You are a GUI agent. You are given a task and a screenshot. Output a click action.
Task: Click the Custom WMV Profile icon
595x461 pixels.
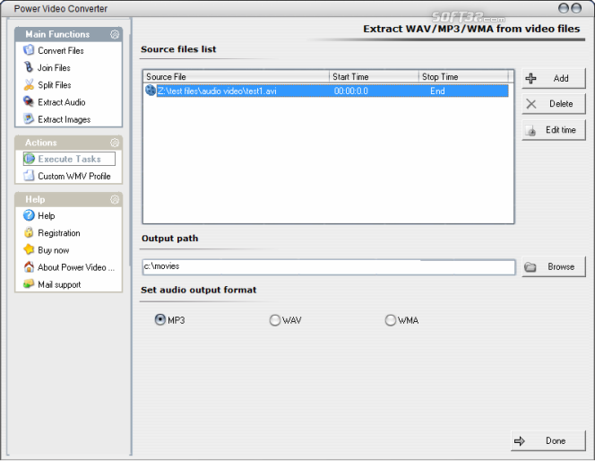tap(29, 176)
